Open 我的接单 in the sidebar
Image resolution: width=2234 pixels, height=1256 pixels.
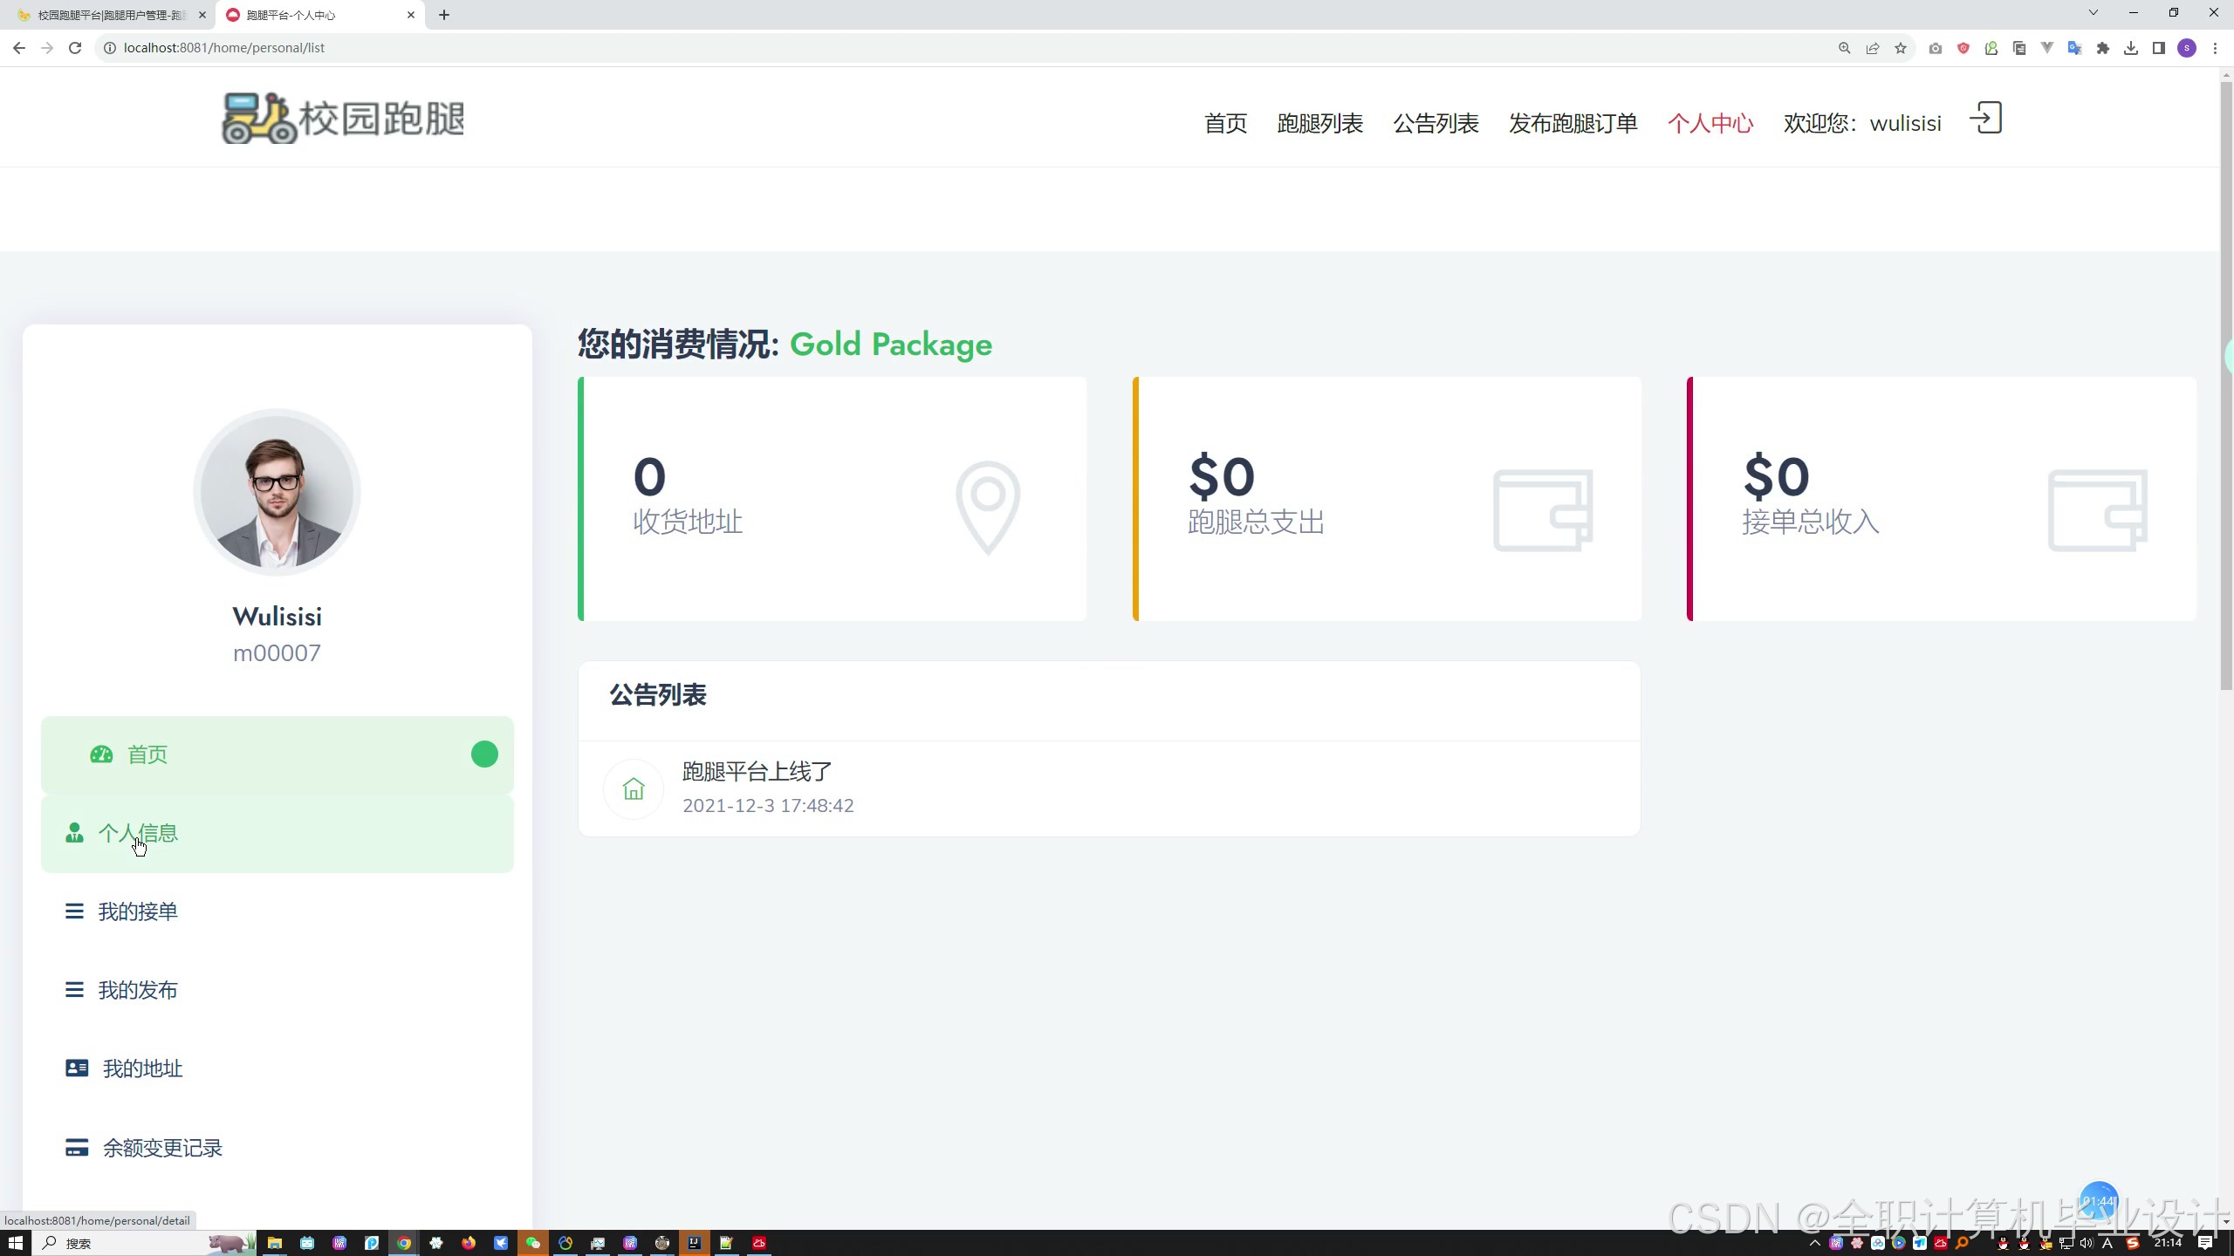point(138,911)
